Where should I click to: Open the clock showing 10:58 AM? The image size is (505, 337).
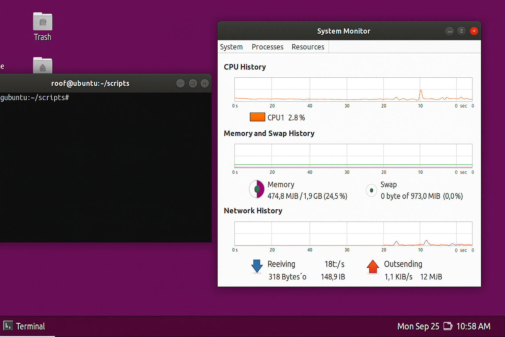click(x=473, y=326)
